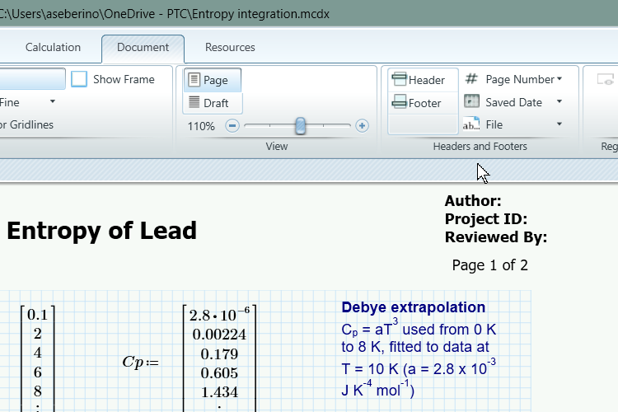Switch to Draft view mode

[213, 103]
